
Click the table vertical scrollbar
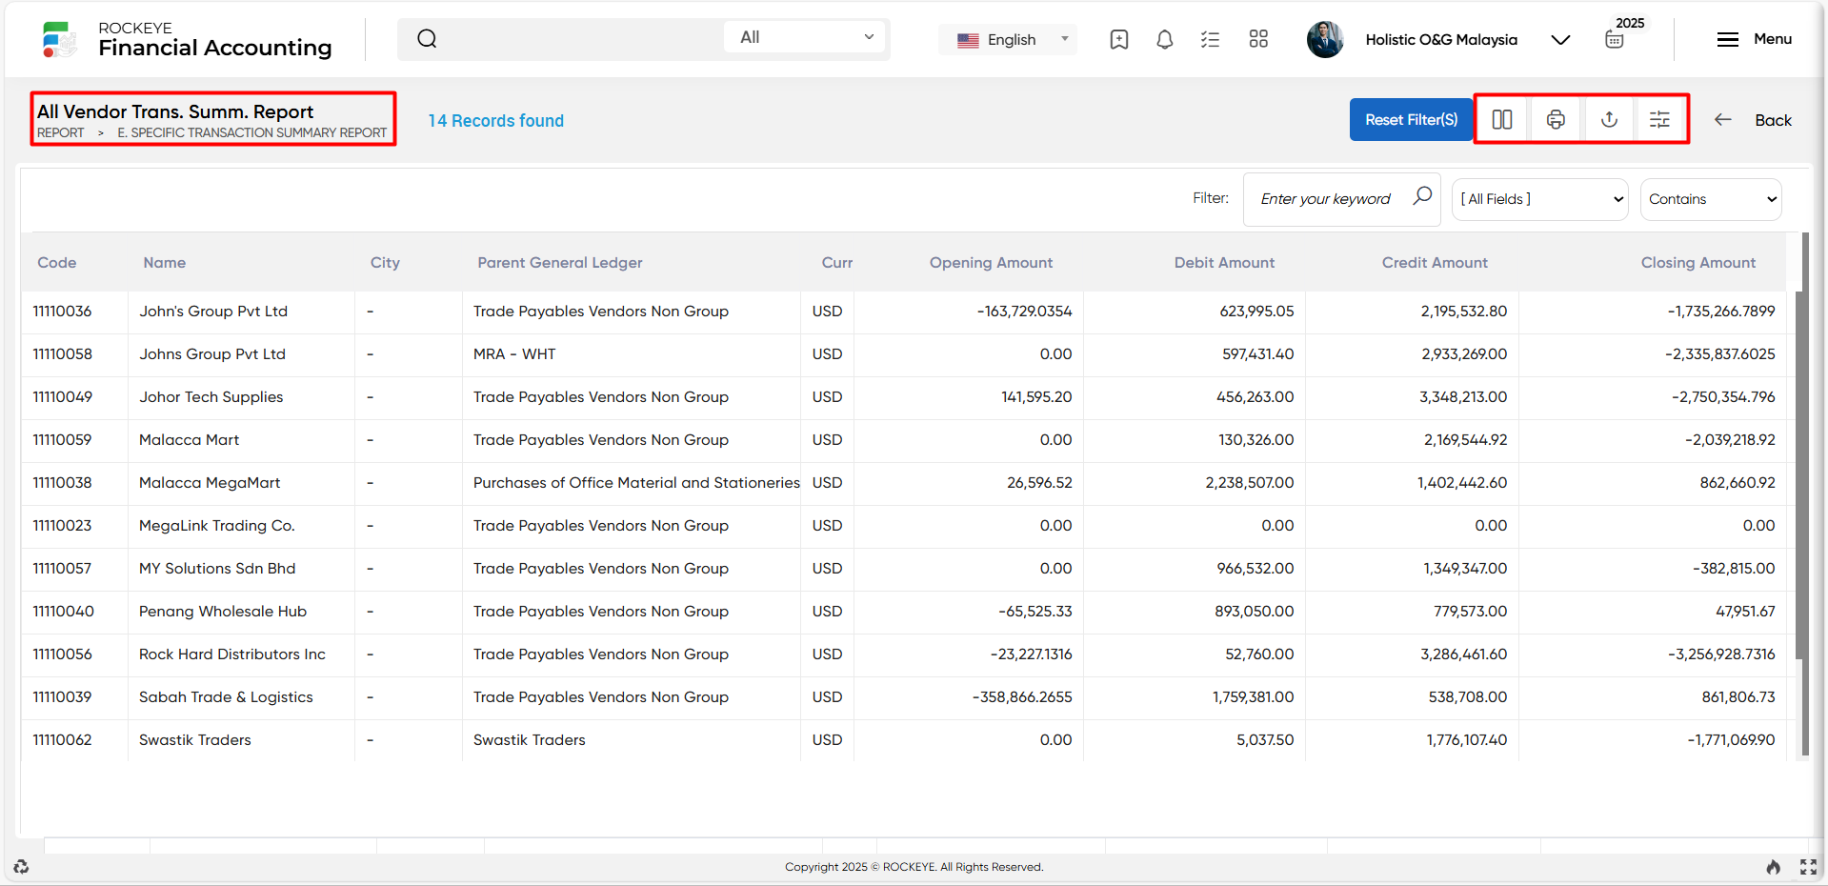(1800, 474)
